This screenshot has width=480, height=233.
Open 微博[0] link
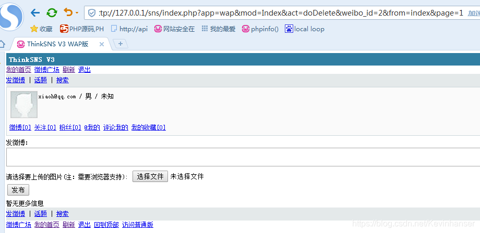point(20,127)
